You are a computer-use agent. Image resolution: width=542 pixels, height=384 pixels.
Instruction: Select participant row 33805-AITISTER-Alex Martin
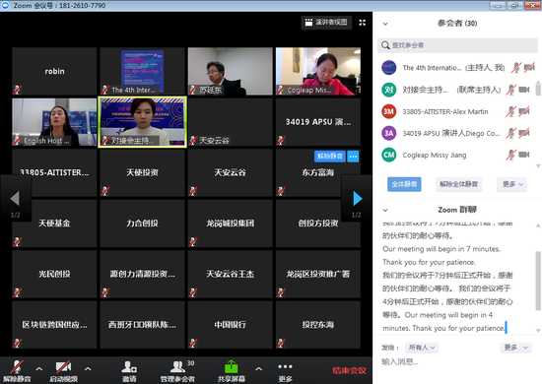tap(457, 111)
